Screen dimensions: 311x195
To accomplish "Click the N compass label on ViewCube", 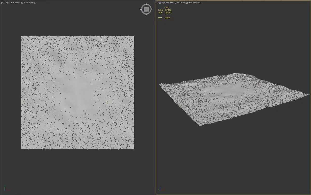I will click(x=146, y=4).
